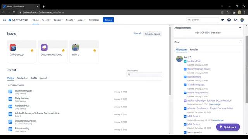The width and height of the screenshot is (248, 139).
Task: Open the People dropdown menu
Action: pyautogui.click(x=71, y=20)
